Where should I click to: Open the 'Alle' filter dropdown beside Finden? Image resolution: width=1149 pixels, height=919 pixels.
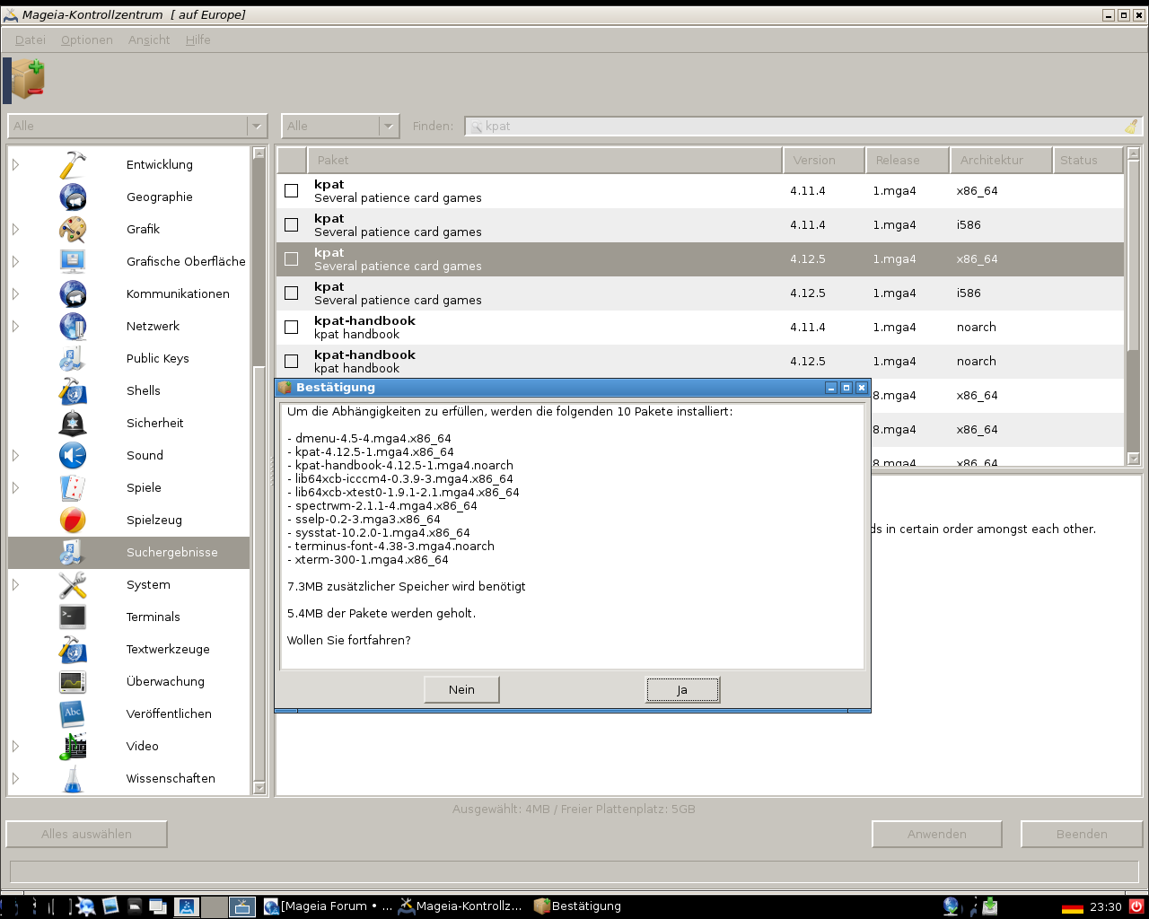tap(340, 127)
